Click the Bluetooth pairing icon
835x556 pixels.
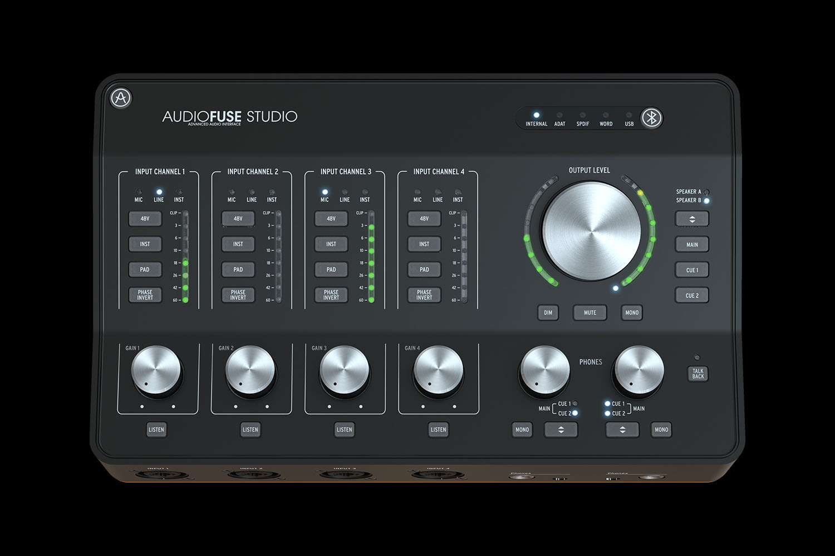pyautogui.click(x=650, y=118)
